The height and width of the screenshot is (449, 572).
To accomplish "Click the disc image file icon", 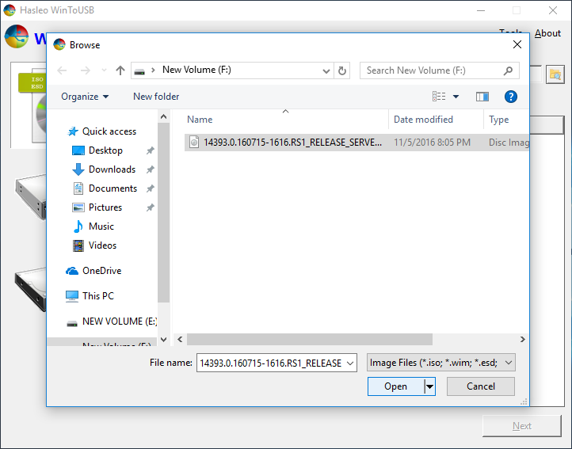I will click(x=194, y=143).
